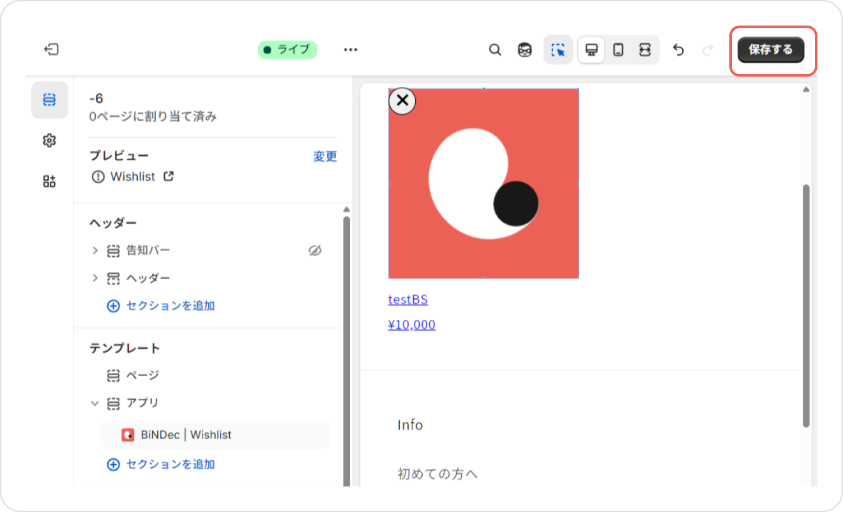Click sidebar scroll-up arrow
Viewport: 843px width, 512px height.
click(347, 209)
